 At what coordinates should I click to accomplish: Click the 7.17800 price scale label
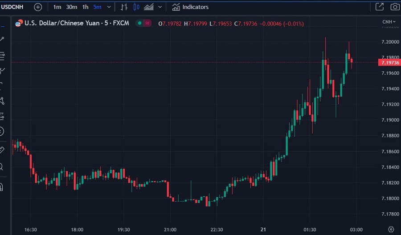click(390, 214)
